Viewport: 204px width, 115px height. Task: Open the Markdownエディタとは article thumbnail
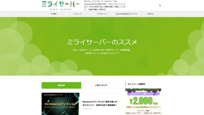(60, 106)
